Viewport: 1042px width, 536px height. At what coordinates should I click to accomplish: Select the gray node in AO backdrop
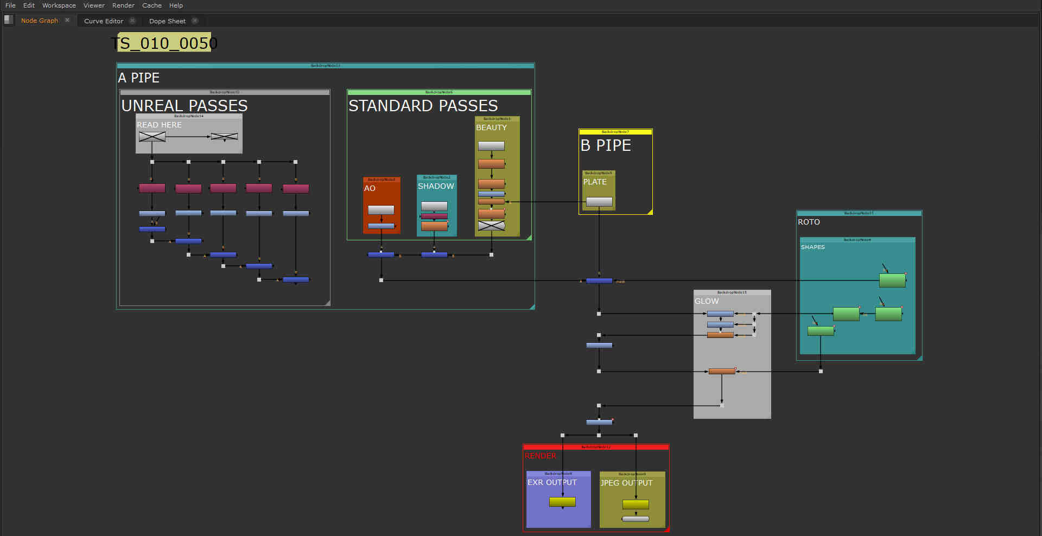point(381,210)
